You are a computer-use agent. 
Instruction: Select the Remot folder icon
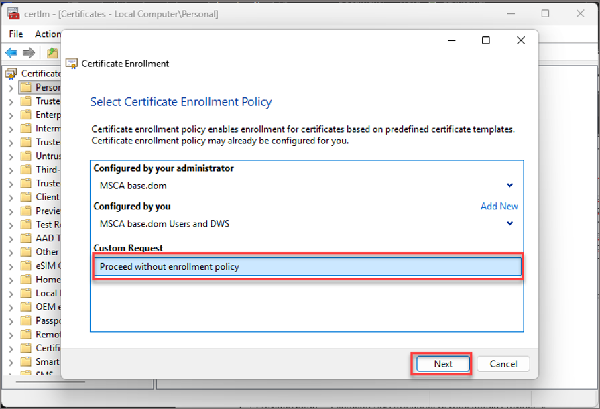click(25, 335)
